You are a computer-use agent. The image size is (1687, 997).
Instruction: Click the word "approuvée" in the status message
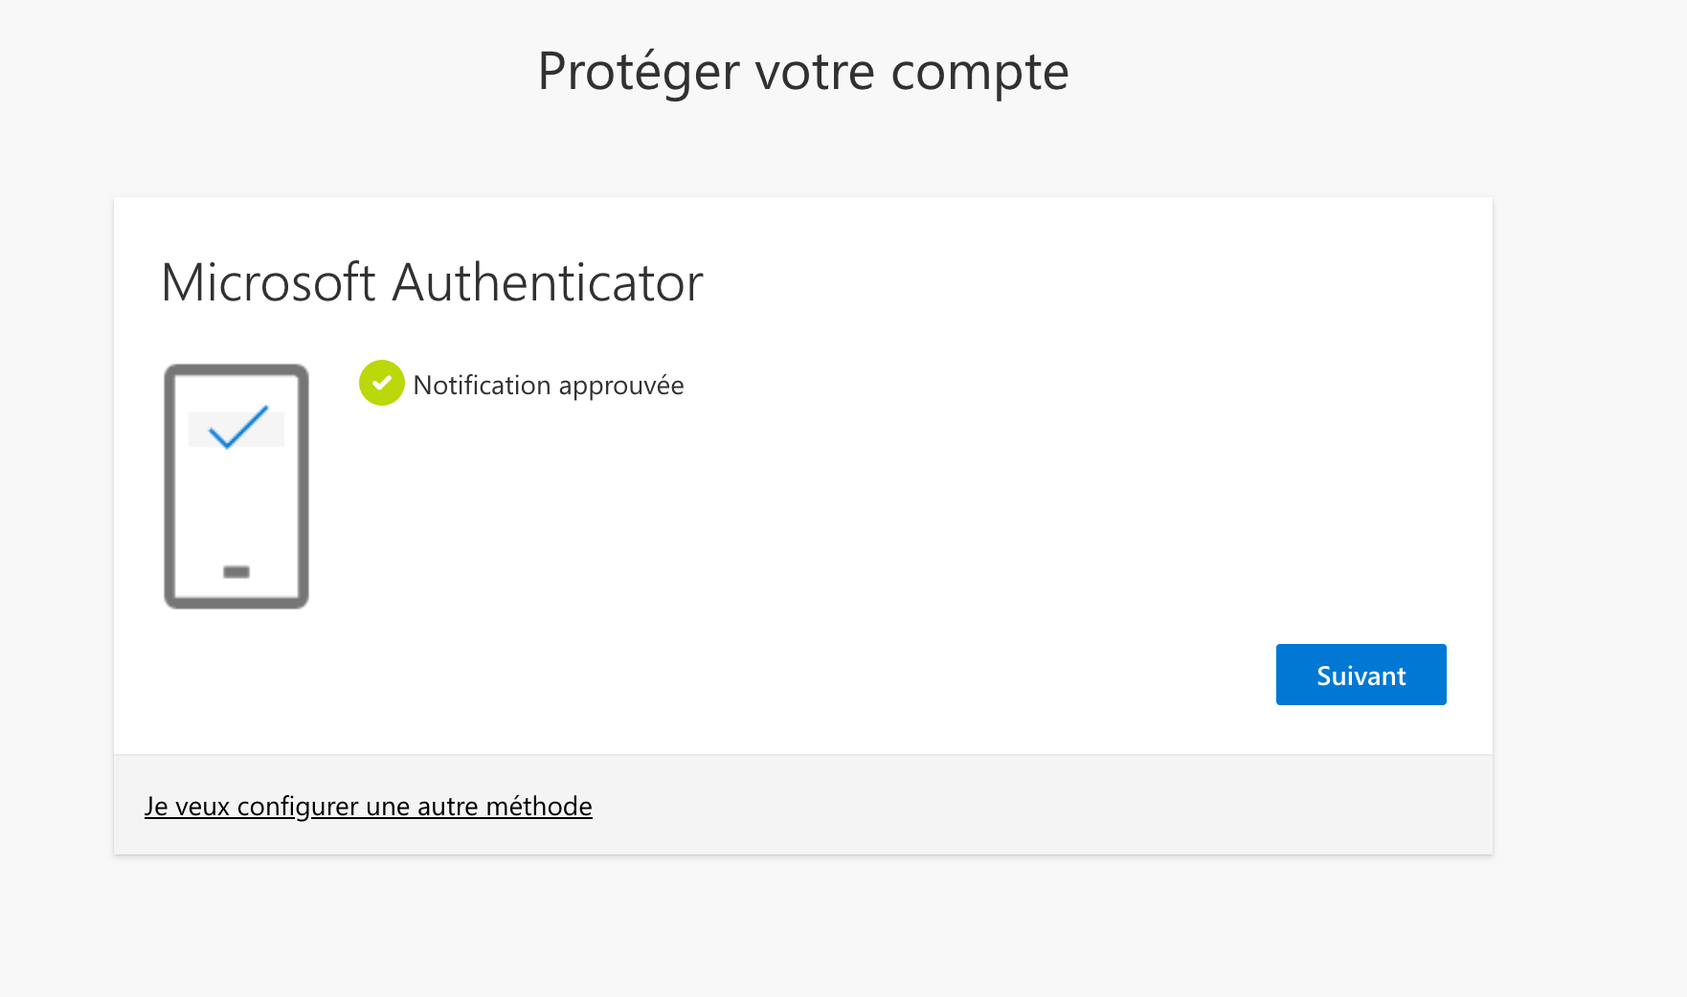click(x=621, y=386)
